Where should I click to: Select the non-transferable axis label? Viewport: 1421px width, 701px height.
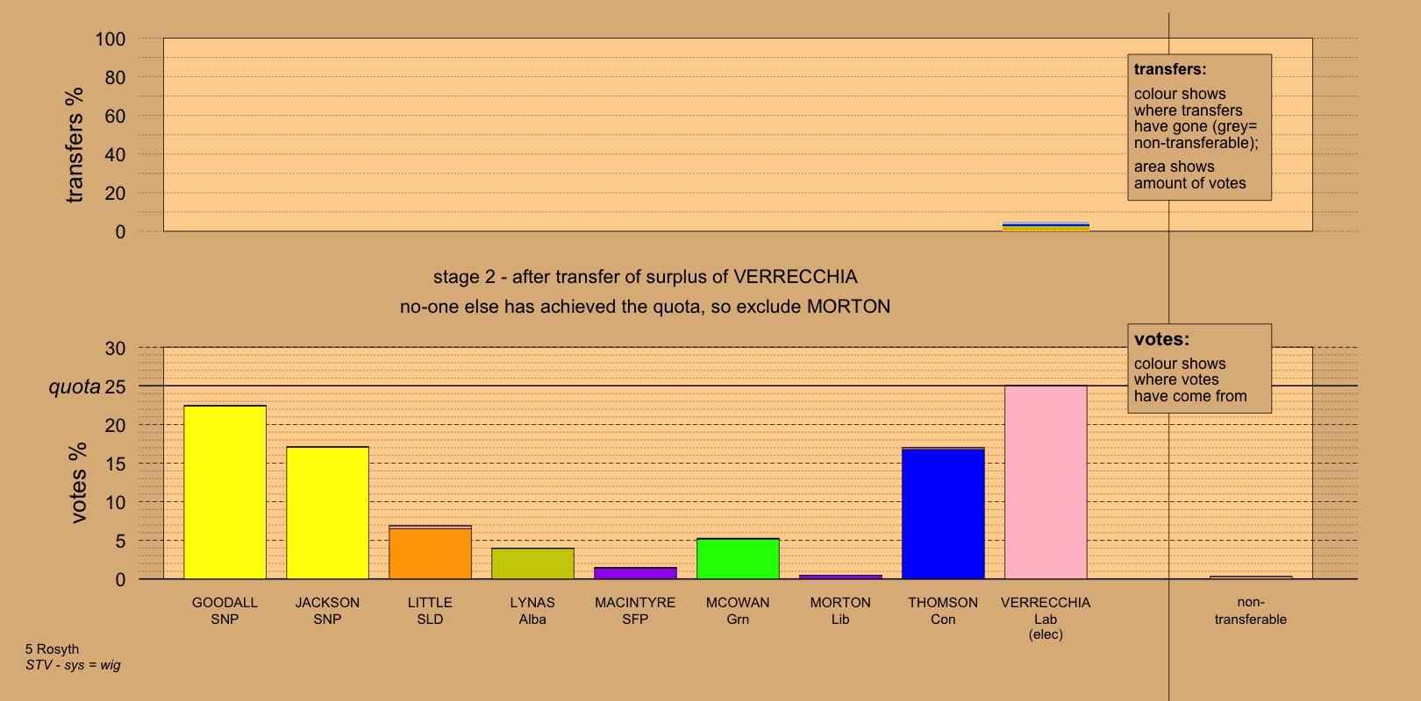1251,611
